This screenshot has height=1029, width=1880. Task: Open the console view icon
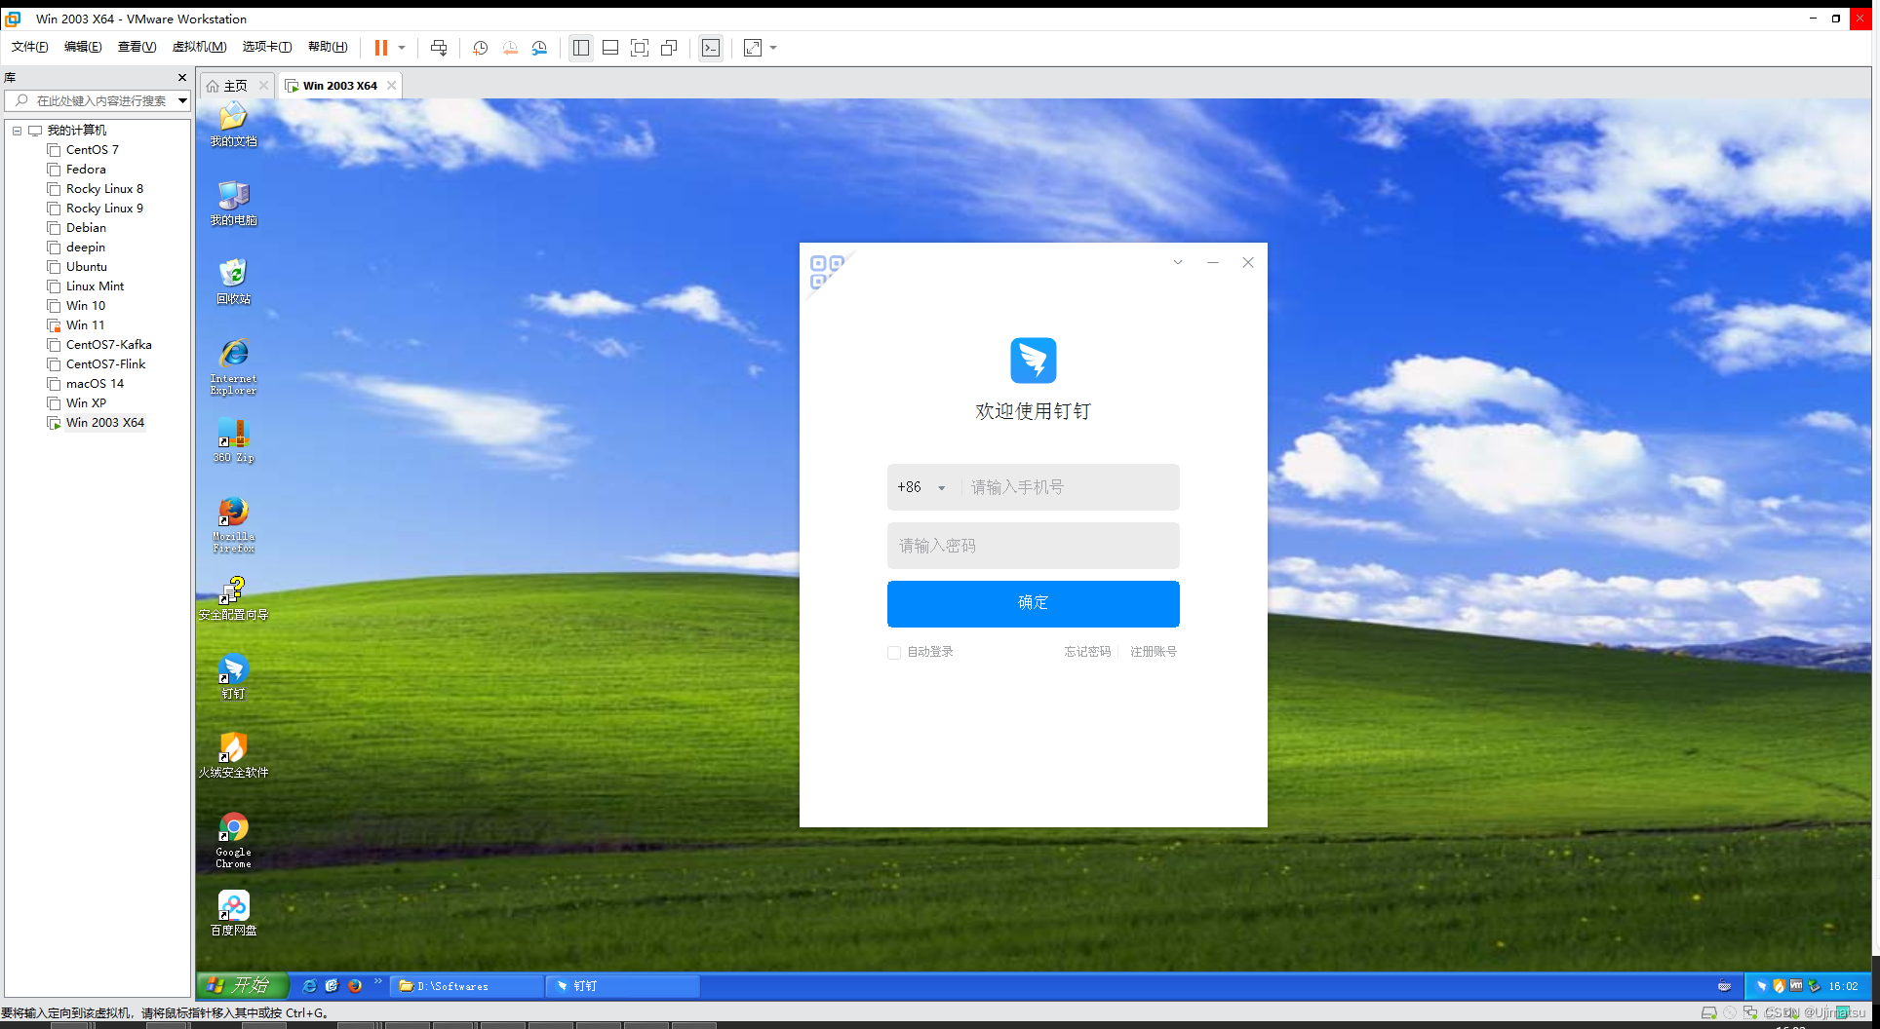711,48
